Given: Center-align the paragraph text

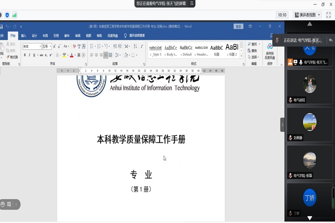Looking at the screenshot, I should [96, 55].
